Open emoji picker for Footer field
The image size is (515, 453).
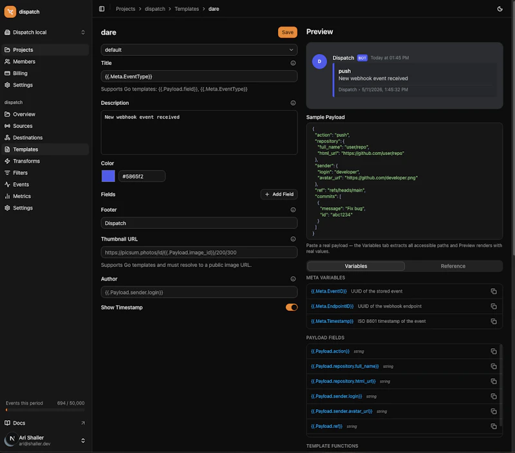pos(293,210)
